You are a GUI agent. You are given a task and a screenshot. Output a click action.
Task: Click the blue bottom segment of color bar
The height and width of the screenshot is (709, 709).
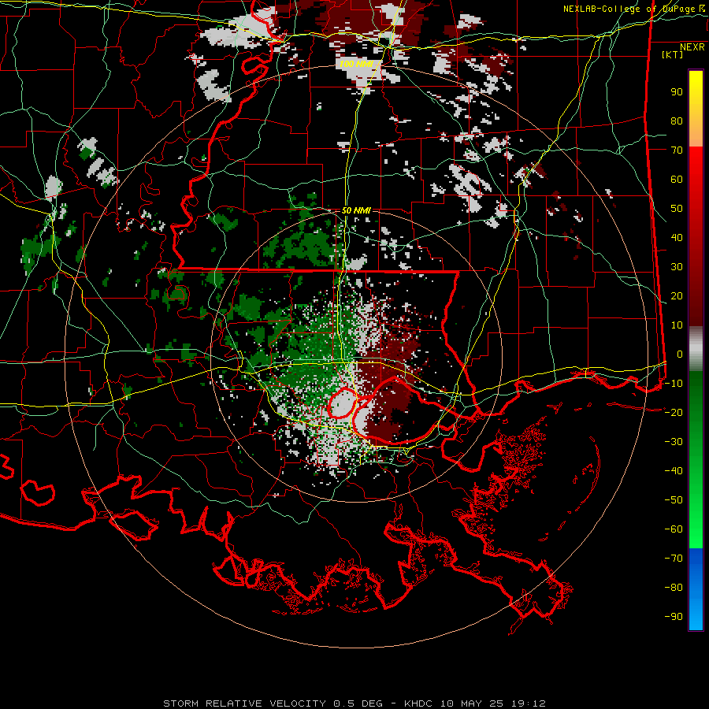click(x=696, y=589)
